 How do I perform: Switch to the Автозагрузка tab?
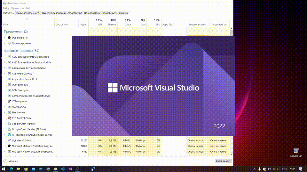point(75,13)
